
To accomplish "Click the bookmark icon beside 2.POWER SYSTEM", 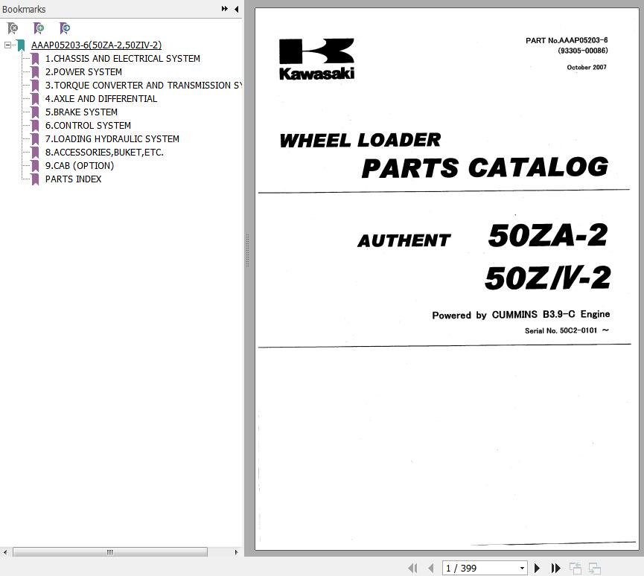I will pos(35,72).
